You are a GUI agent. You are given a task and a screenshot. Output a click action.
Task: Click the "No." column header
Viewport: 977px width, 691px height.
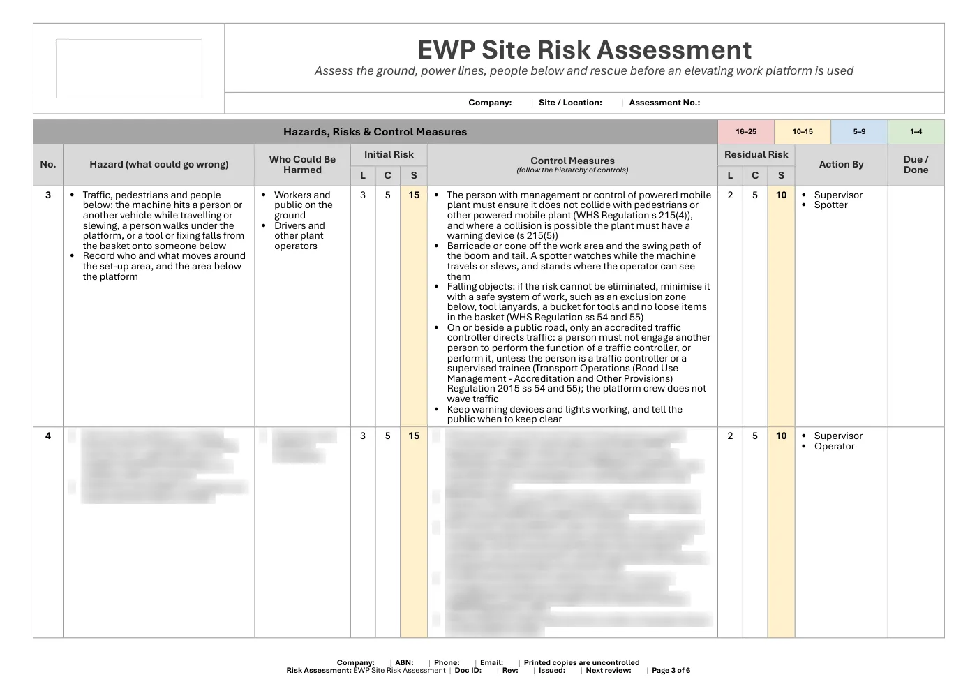[48, 165]
